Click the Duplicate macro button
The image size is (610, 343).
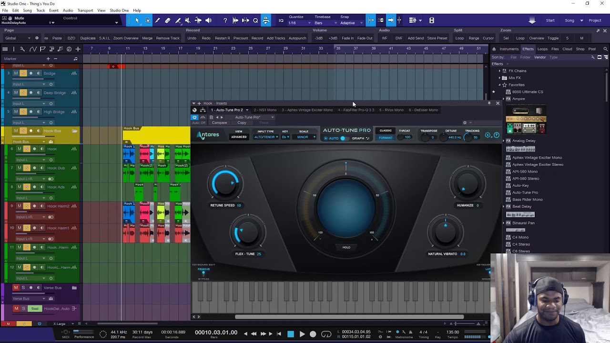tap(88, 38)
